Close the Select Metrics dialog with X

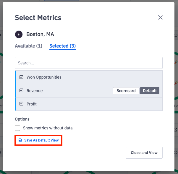click(160, 17)
